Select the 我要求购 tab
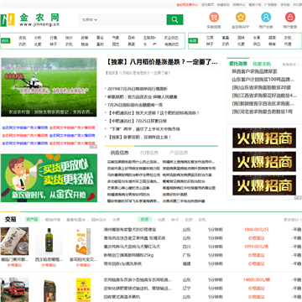302x302 pixels. pyautogui.click(x=262, y=64)
